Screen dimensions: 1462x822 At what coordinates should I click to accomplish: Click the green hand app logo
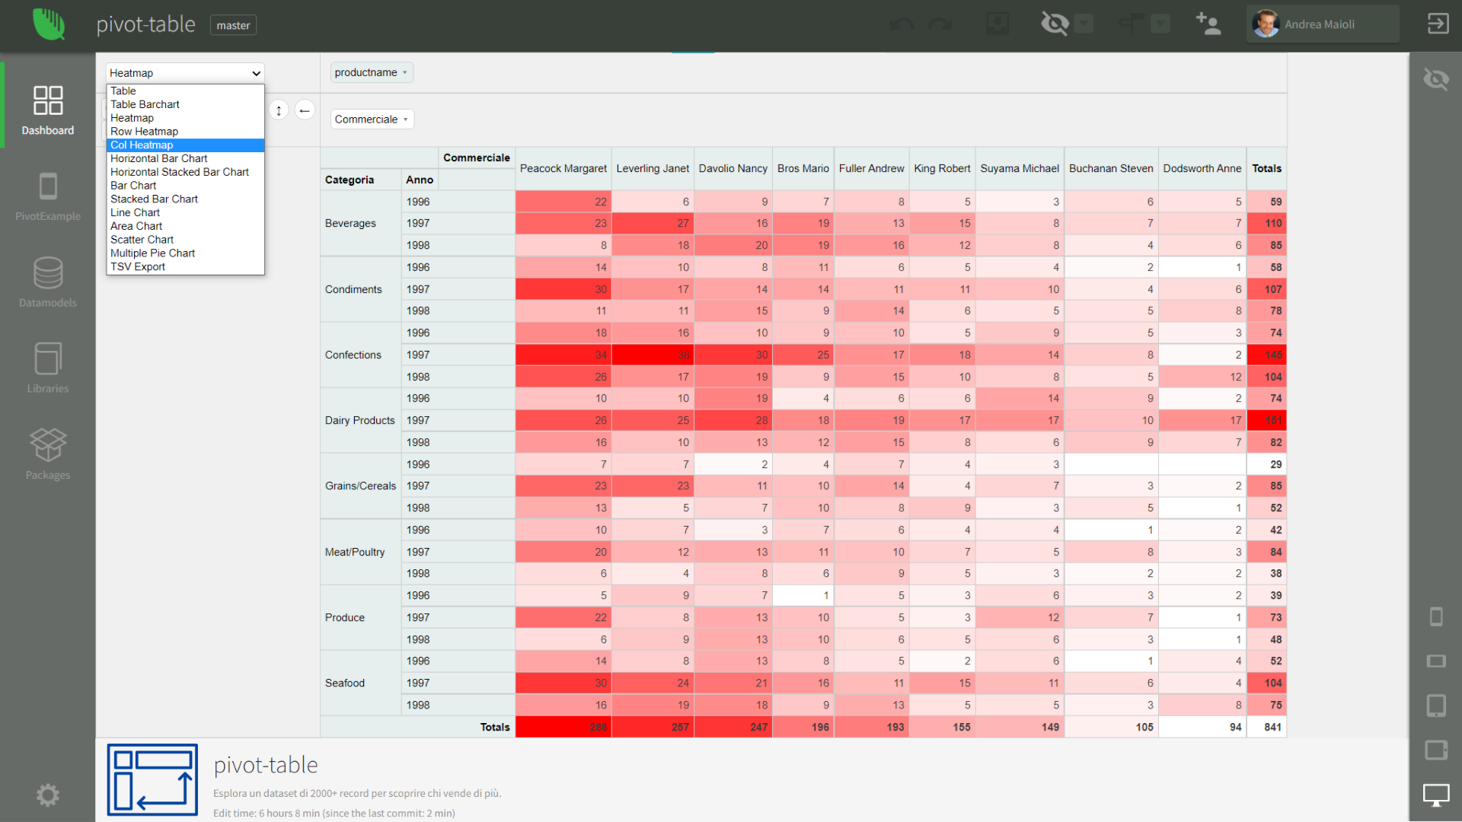pos(49,24)
